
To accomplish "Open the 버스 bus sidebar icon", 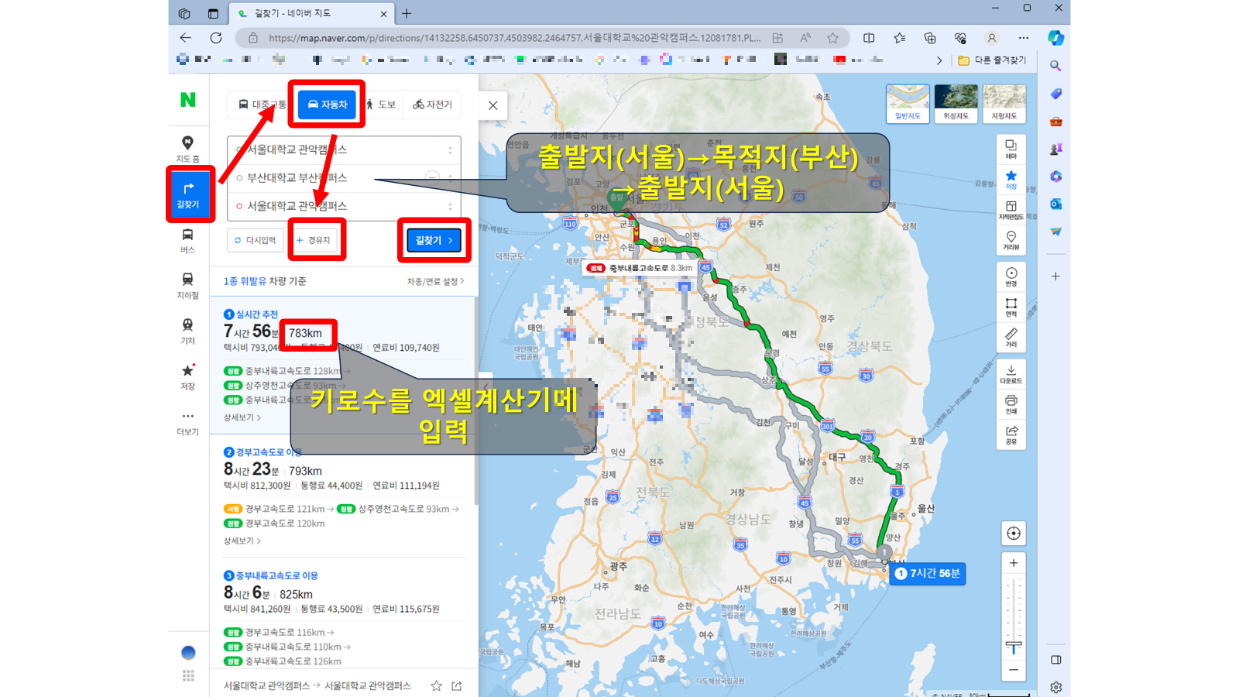I will (x=187, y=240).
